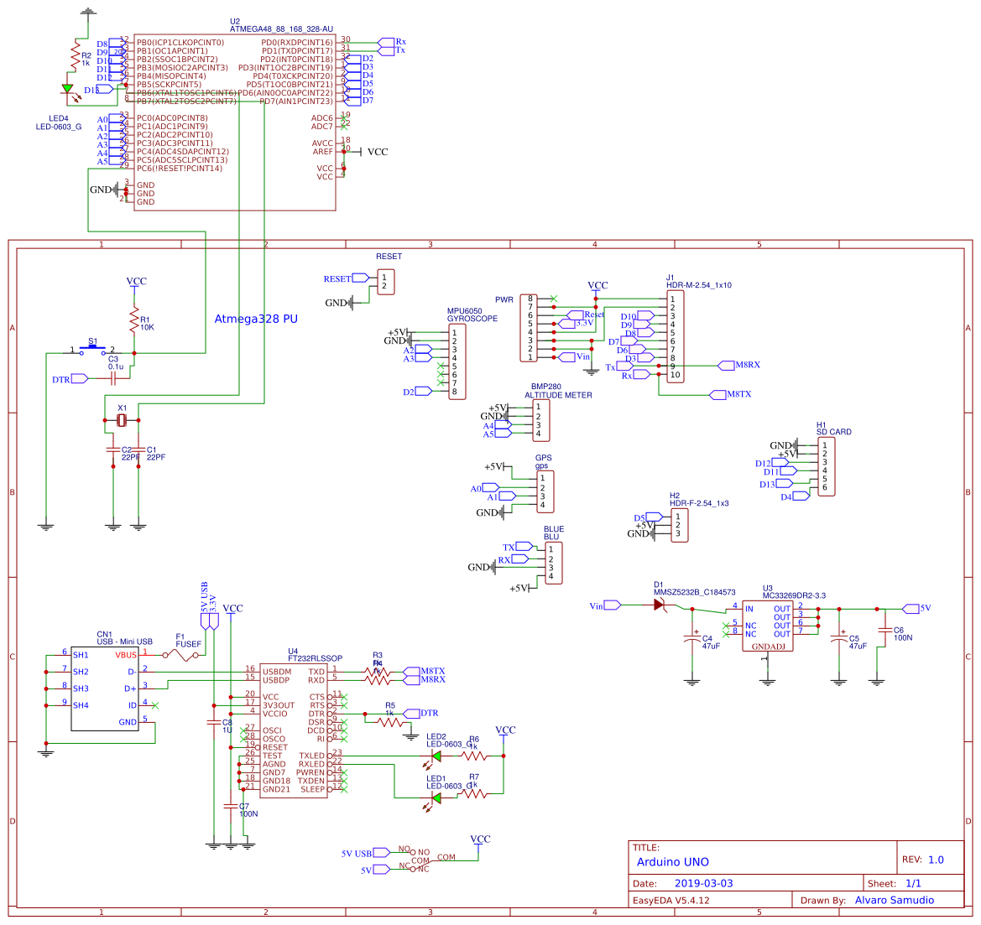The width and height of the screenshot is (981, 925).
Task: Select the Rx net flag at PD0
Action: [386, 42]
